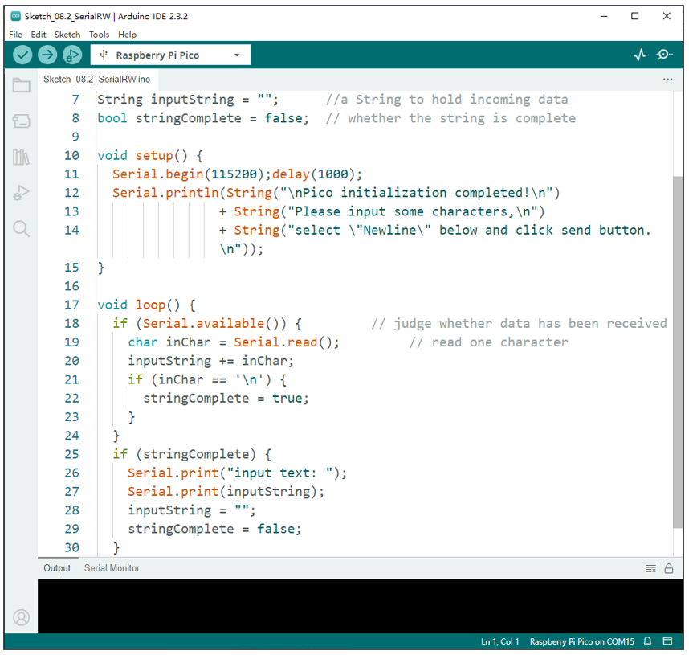This screenshot has width=689, height=655.
Task: Open the editor tab three-dots menu
Action: (667, 80)
